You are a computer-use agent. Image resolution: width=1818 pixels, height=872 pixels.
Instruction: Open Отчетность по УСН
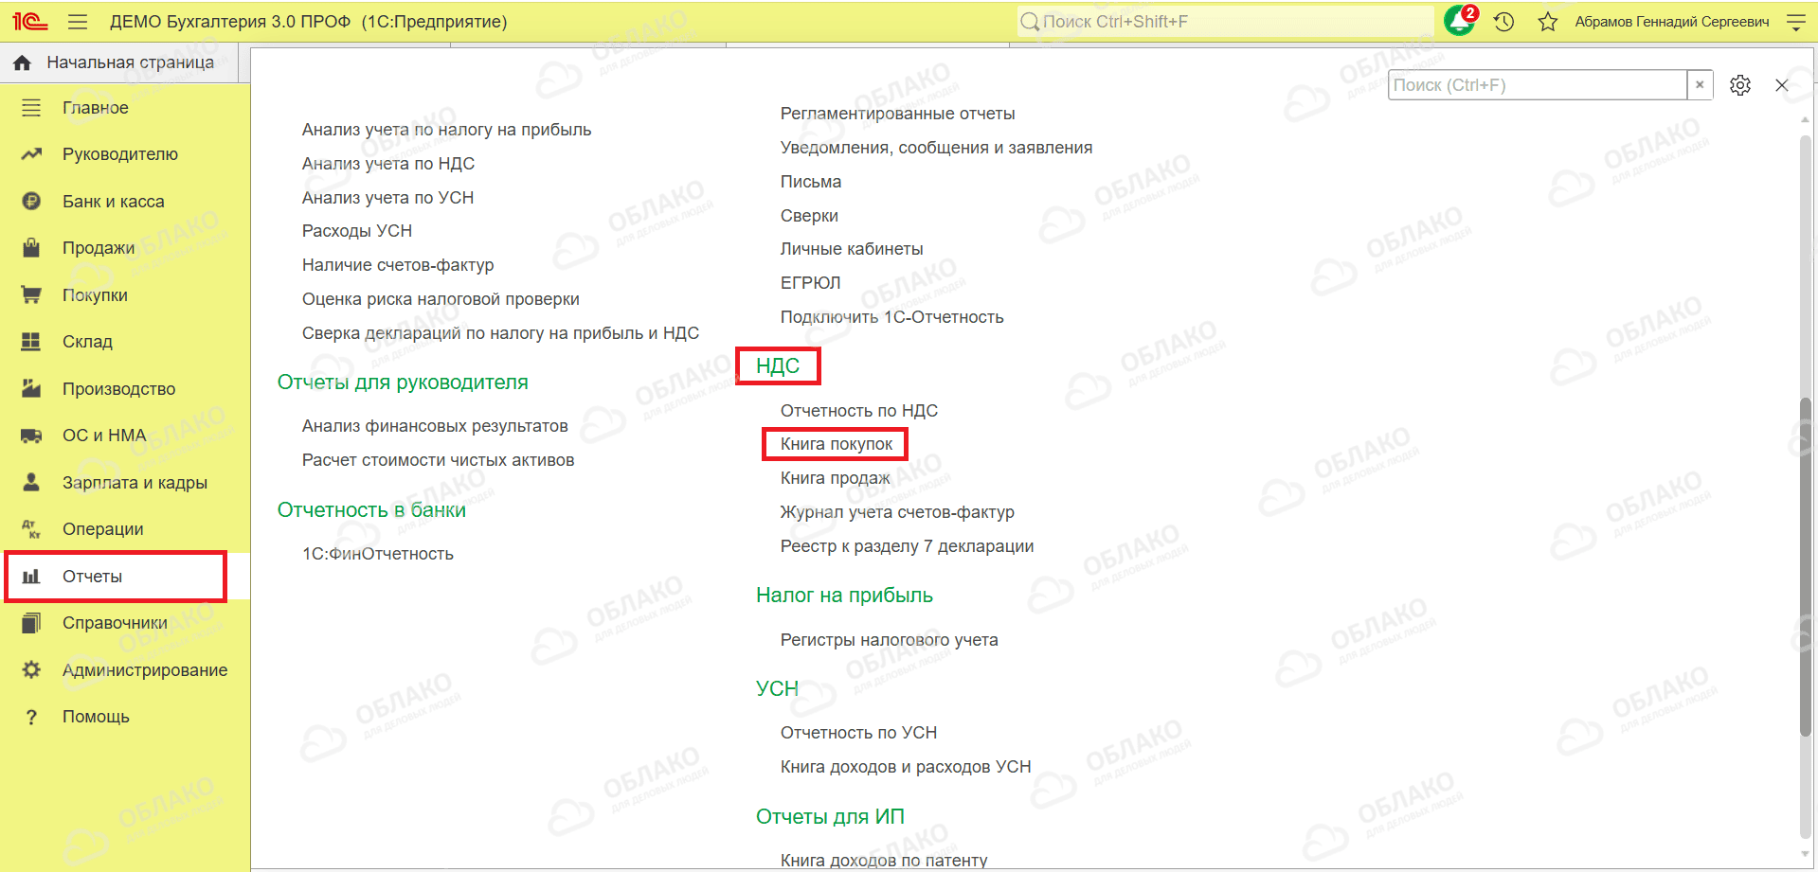pyautogui.click(x=858, y=733)
